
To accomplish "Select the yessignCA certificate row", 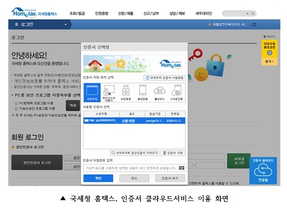I will click(134, 121).
